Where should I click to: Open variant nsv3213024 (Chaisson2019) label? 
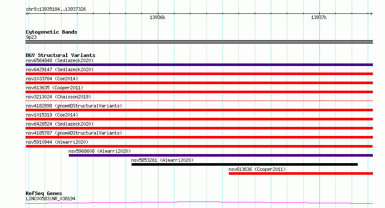(x=58, y=97)
